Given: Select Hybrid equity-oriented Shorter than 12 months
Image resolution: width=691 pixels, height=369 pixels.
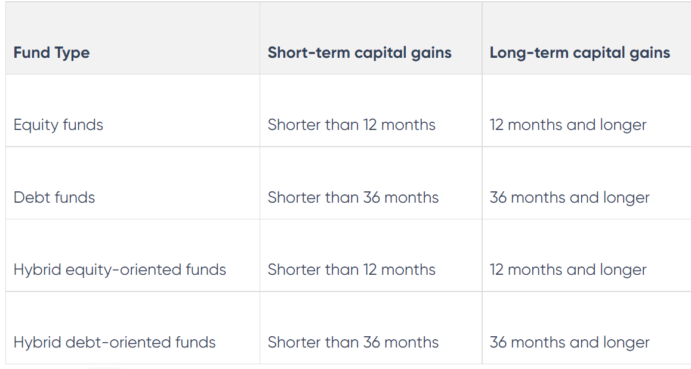Looking at the screenshot, I should coord(351,269).
